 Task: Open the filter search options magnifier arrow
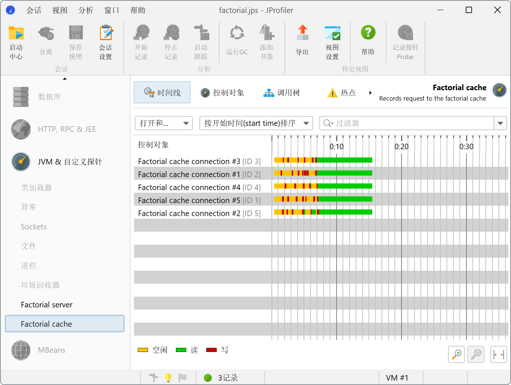pos(328,123)
